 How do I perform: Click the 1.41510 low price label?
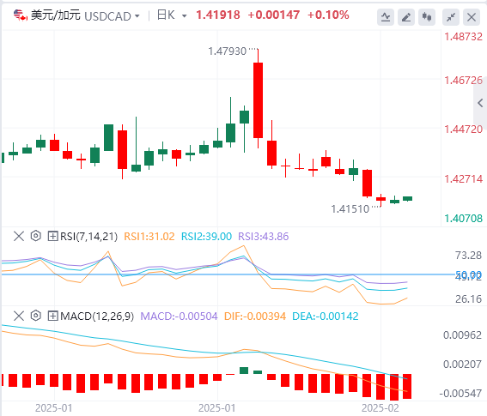[x=350, y=208]
